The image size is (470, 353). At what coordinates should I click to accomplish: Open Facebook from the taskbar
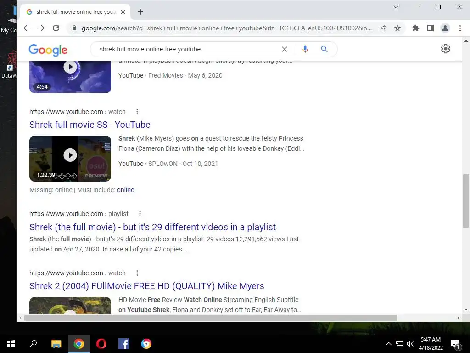click(124, 344)
